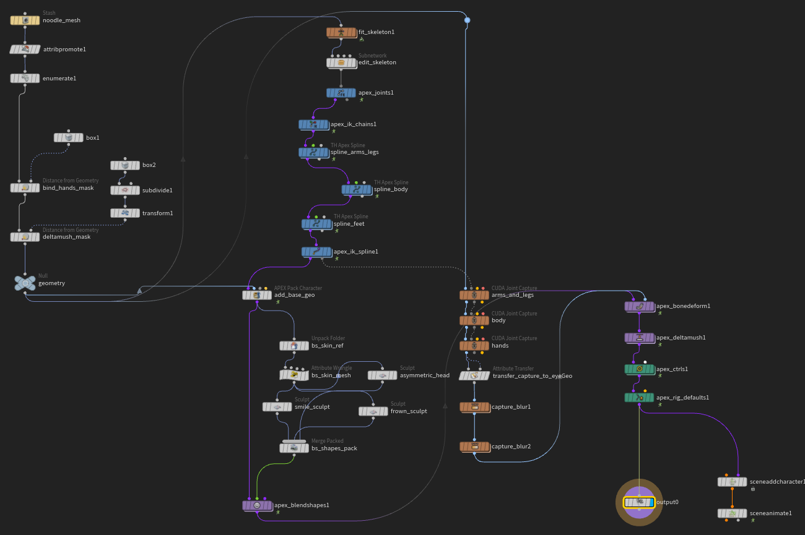Select the sceneaddcharacter1 node icon

click(733, 482)
